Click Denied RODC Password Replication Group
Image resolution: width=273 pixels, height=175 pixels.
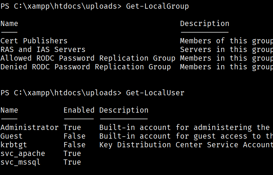coord(86,67)
